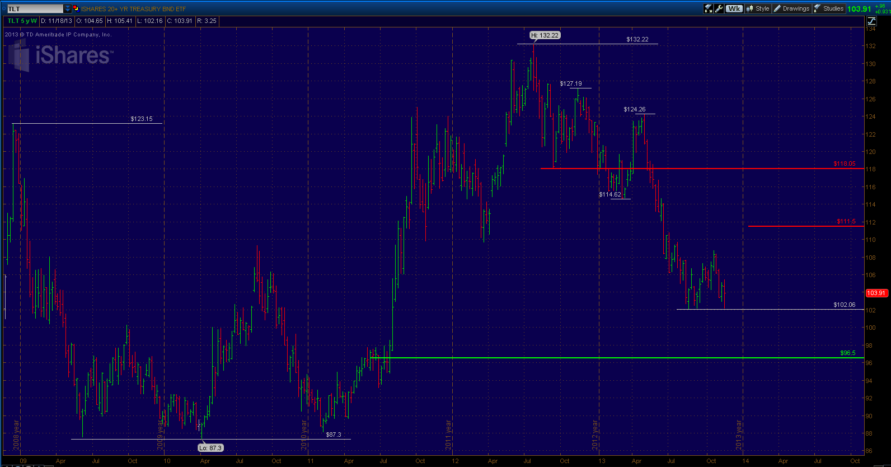The height and width of the screenshot is (467, 891).
Task: Toggle the chart scale curve icon
Action: point(871,21)
